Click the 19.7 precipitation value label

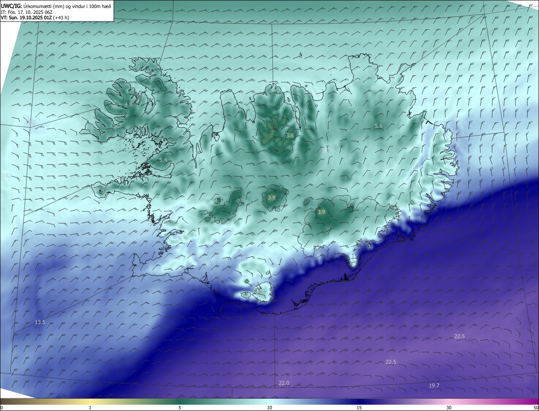point(434,386)
